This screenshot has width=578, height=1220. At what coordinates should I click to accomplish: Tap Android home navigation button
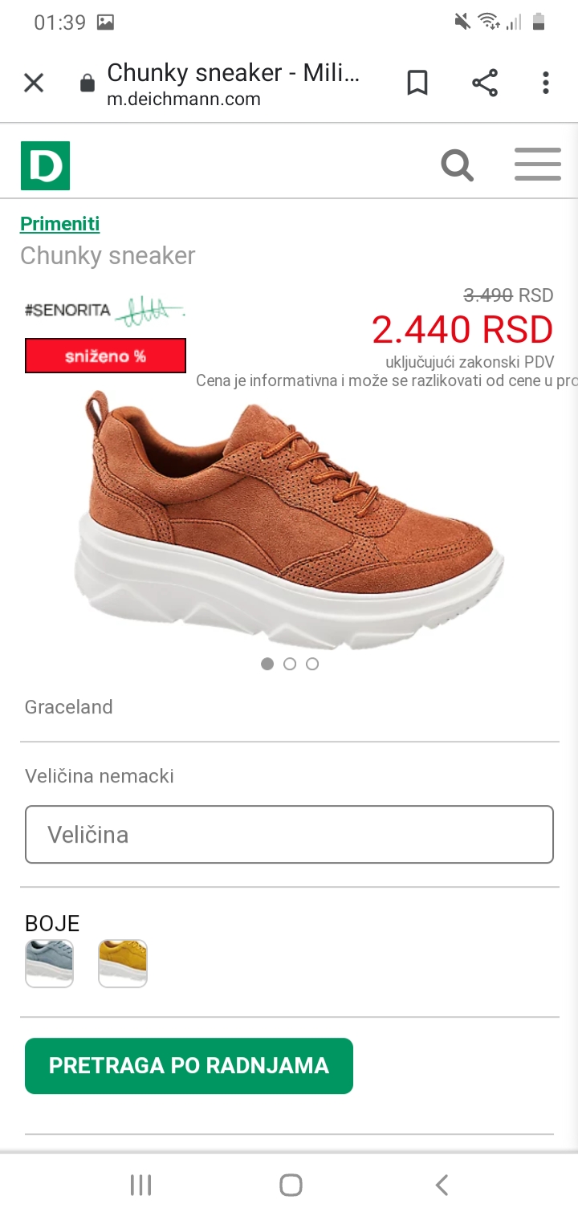tap(291, 1185)
